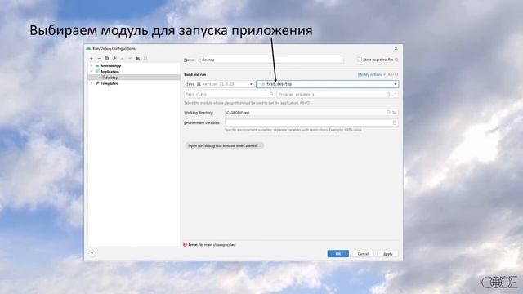Select Templates tree item

[x=109, y=83]
